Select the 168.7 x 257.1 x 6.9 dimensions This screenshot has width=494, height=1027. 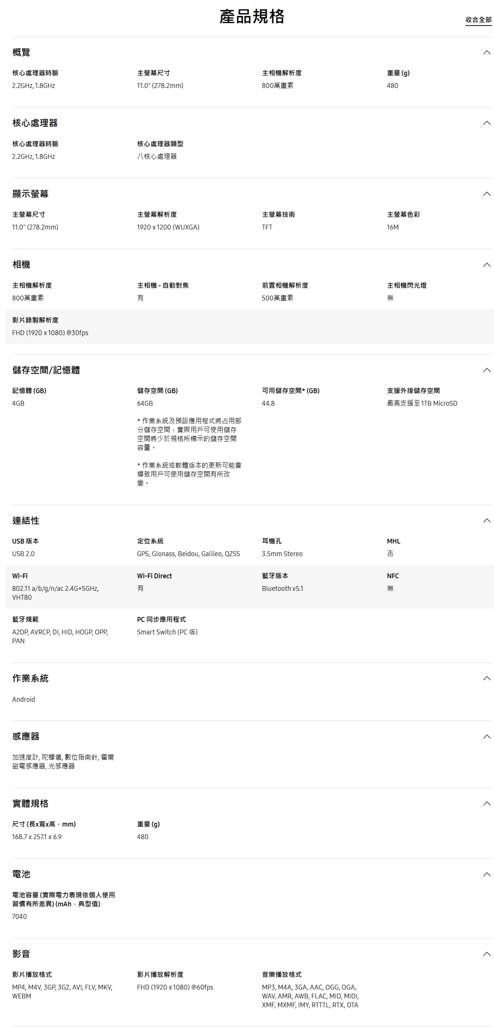[37, 837]
